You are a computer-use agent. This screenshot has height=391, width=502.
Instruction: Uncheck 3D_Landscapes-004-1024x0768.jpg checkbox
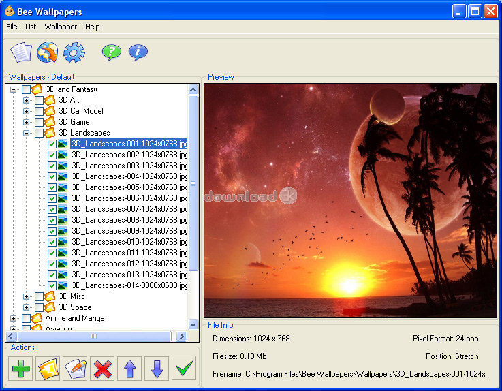[x=52, y=176]
